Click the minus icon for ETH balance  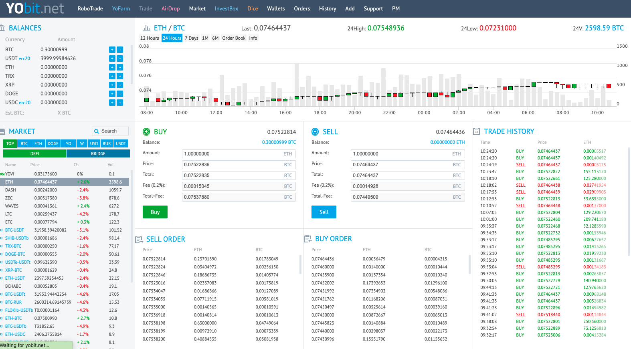tap(120, 67)
